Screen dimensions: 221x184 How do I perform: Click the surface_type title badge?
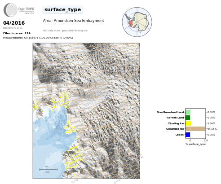click(x=62, y=10)
